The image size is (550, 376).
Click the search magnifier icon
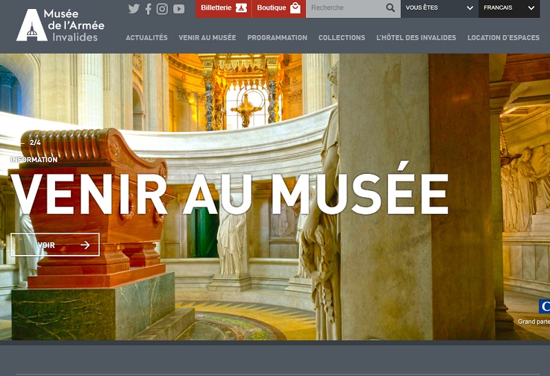pos(390,8)
